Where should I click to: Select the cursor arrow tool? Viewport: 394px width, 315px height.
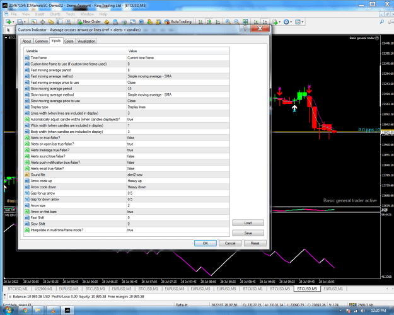click(8, 30)
